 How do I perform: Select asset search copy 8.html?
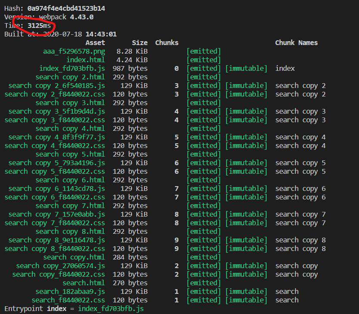70,232
